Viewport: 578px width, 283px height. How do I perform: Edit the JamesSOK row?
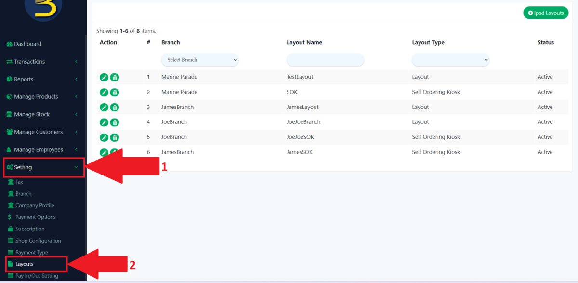[x=104, y=152]
